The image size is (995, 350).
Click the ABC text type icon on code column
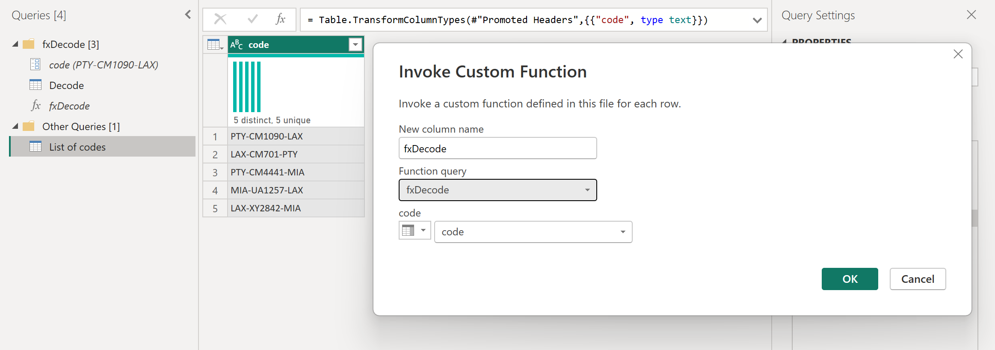237,44
